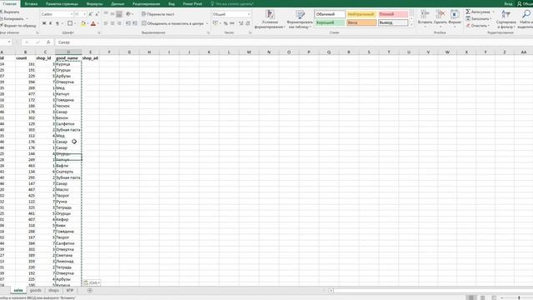Center text horizontally
This screenshot has height=300, width=533.
(112, 23)
